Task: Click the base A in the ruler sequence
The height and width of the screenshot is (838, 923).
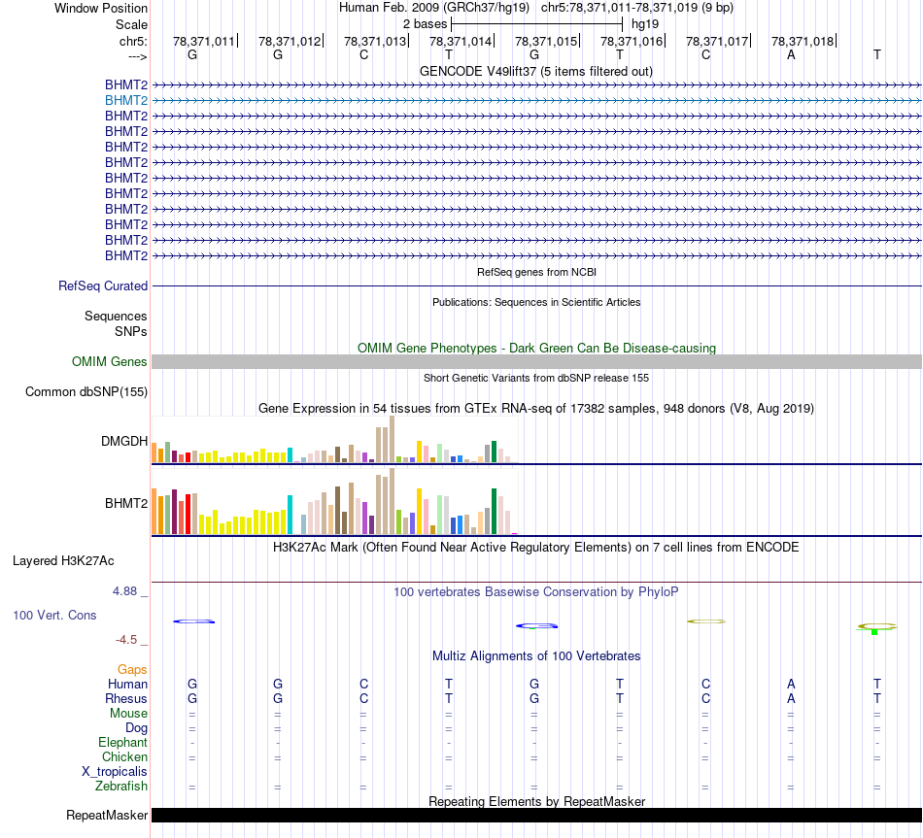Action: point(791,54)
